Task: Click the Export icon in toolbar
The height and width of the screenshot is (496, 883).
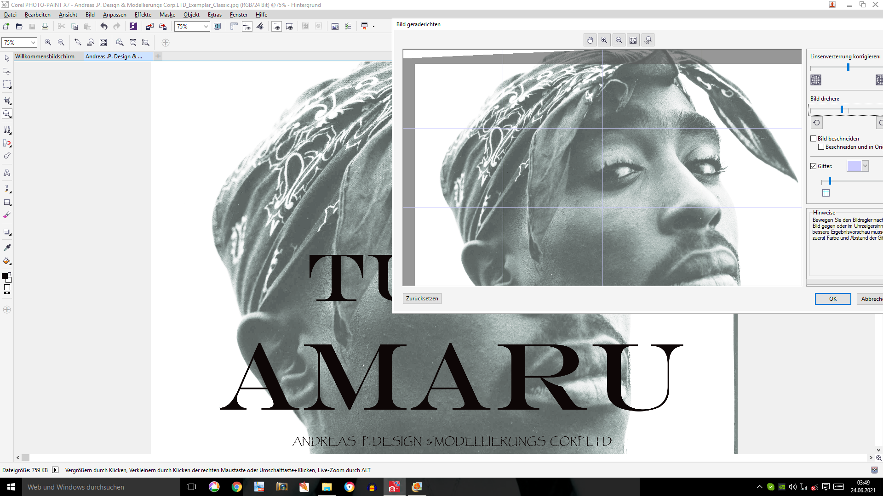Action: pos(162,26)
